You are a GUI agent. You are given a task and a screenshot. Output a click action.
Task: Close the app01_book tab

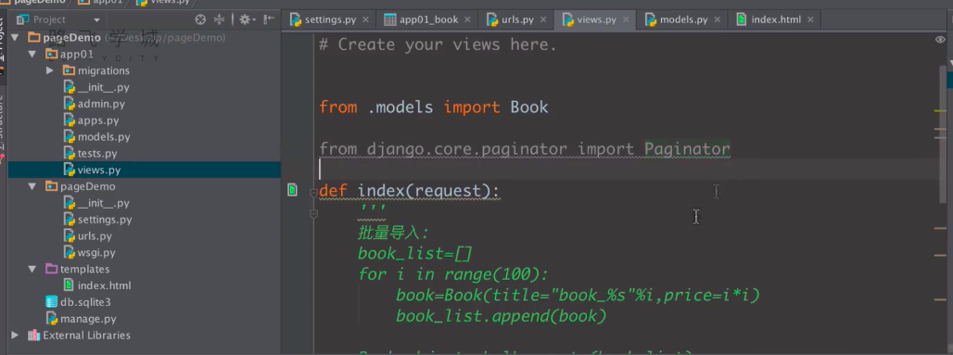pyautogui.click(x=468, y=19)
